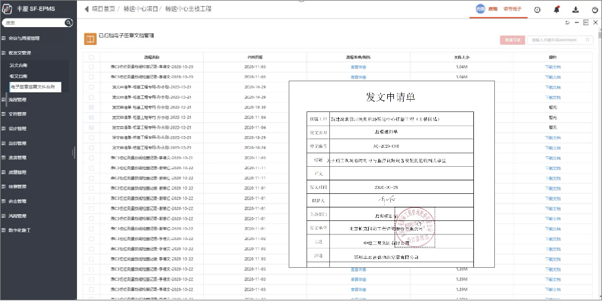Click the back arrow before 项目首页
The height and width of the screenshot is (301, 602).
(86, 9)
